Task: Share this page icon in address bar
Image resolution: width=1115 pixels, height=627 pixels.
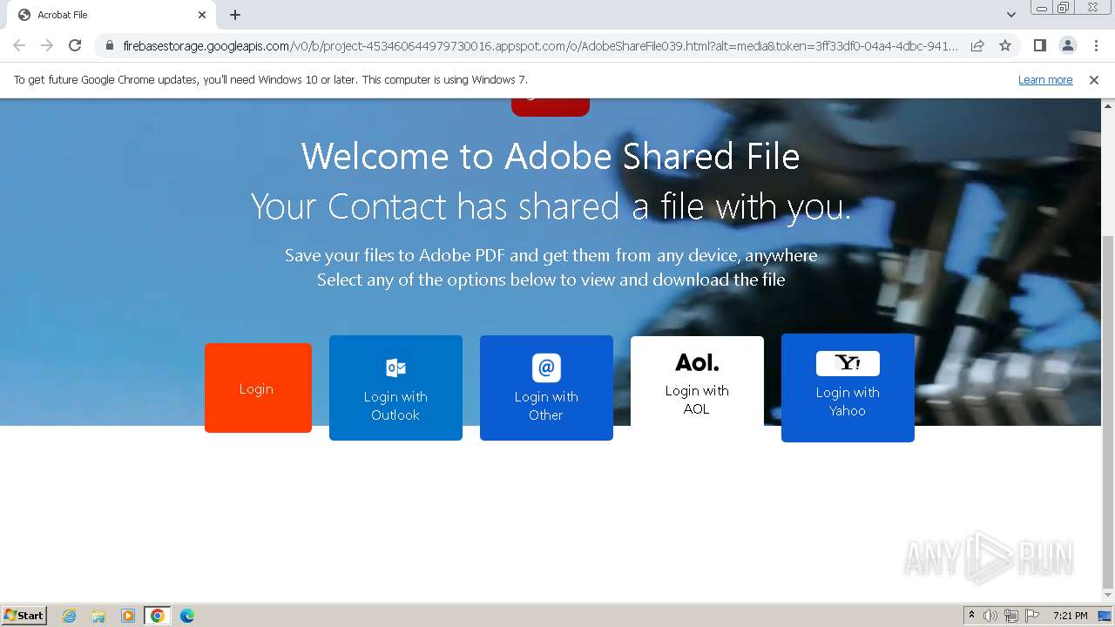Action: pos(977,45)
